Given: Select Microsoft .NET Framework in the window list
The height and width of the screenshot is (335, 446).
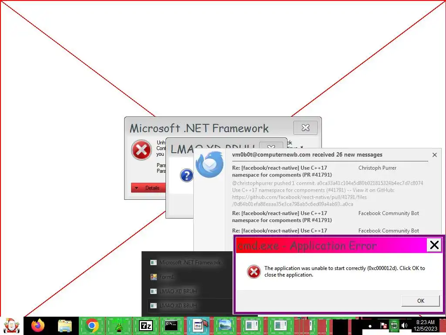Looking at the screenshot, I should (x=189, y=263).
